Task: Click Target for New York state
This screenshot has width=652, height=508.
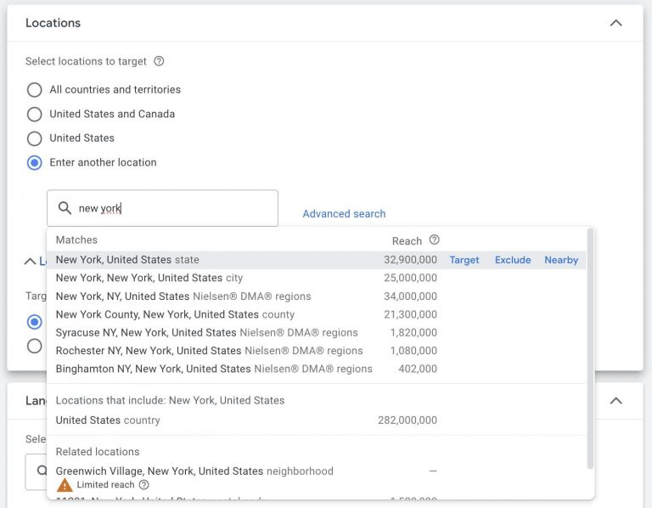Action: 464,260
